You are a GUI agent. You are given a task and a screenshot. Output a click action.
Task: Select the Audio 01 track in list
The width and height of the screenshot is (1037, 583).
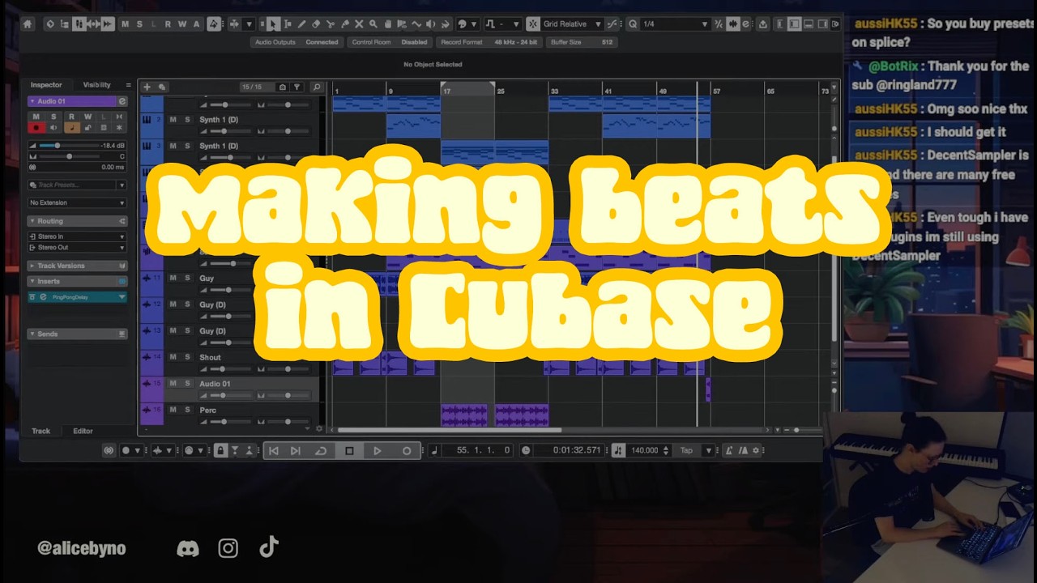(x=231, y=389)
